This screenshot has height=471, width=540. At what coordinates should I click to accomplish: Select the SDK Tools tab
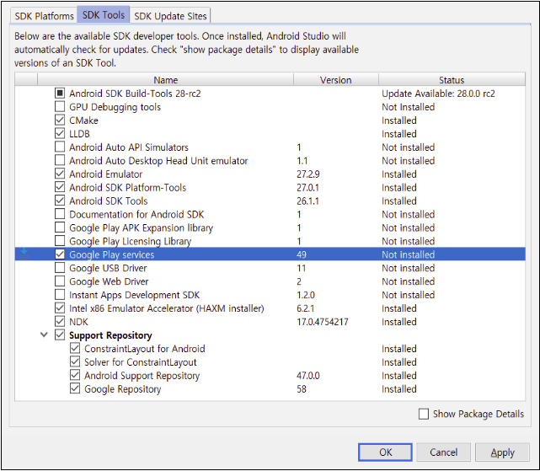[x=104, y=15]
